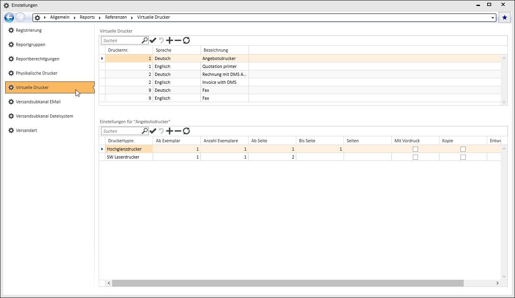Sort by Anzahl Exemplare column header
Screen dimensions: 515x298
click(225, 141)
